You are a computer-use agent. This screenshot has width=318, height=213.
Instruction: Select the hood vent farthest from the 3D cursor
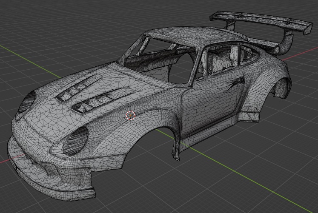pyautogui.click(x=78, y=87)
